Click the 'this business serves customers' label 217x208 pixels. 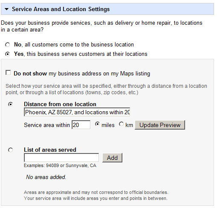coord(87,54)
